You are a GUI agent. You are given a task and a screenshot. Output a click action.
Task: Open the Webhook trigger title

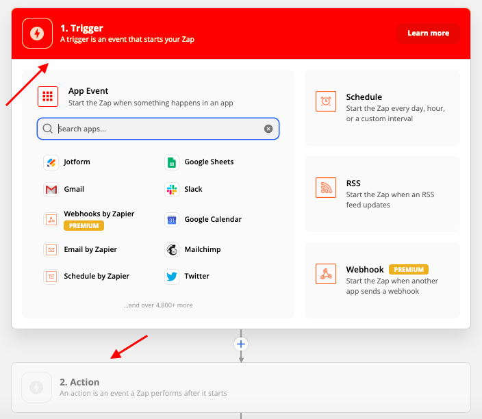click(365, 269)
